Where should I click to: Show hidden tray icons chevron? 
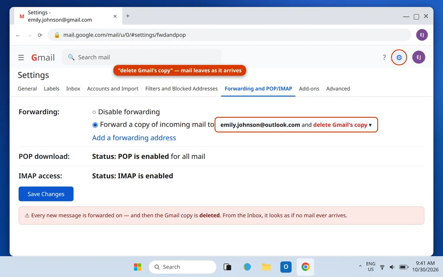coord(360,266)
